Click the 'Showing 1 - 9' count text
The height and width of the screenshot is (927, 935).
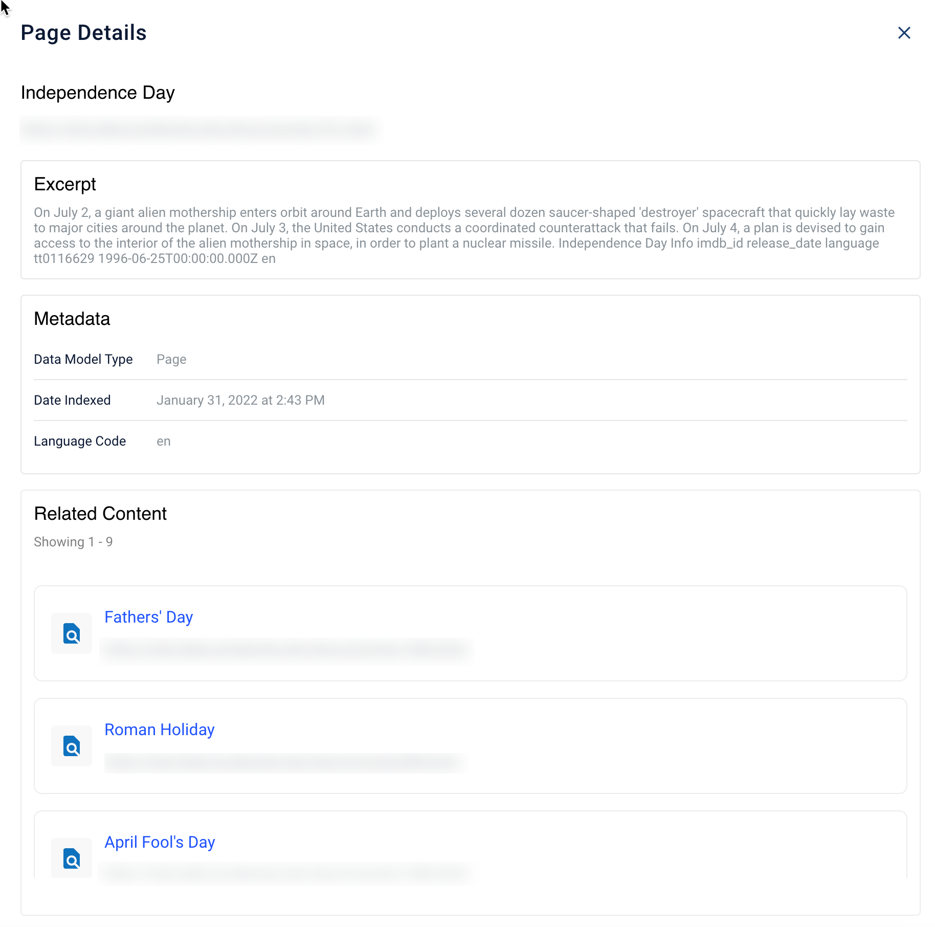[73, 542]
